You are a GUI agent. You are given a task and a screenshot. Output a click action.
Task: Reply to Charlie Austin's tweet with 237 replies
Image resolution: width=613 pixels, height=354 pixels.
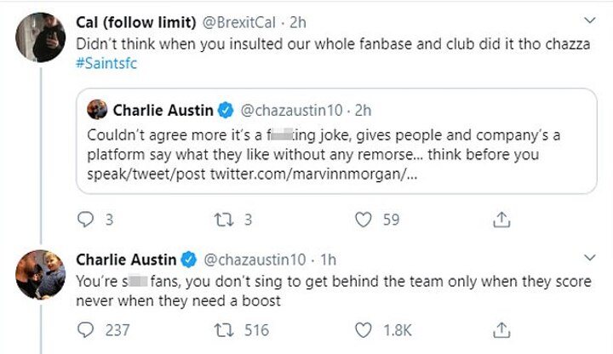87,329
